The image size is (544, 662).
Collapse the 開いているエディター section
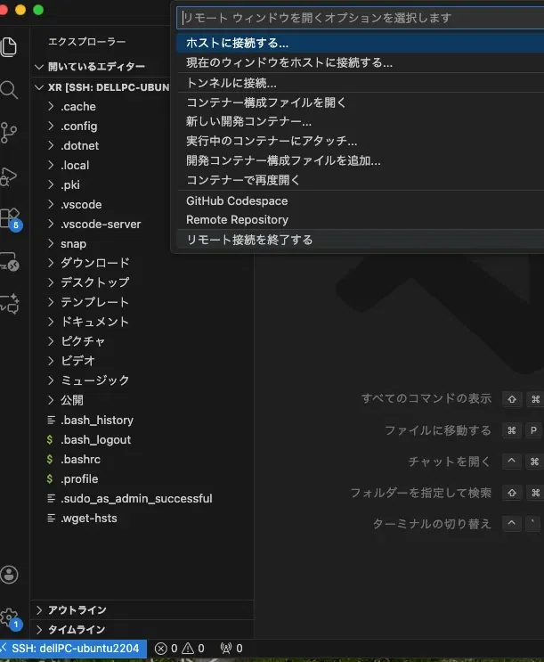tap(39, 66)
